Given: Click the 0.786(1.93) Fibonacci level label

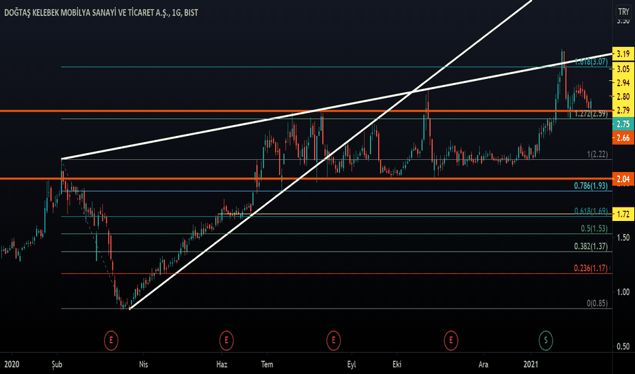Looking at the screenshot, I should (x=591, y=186).
